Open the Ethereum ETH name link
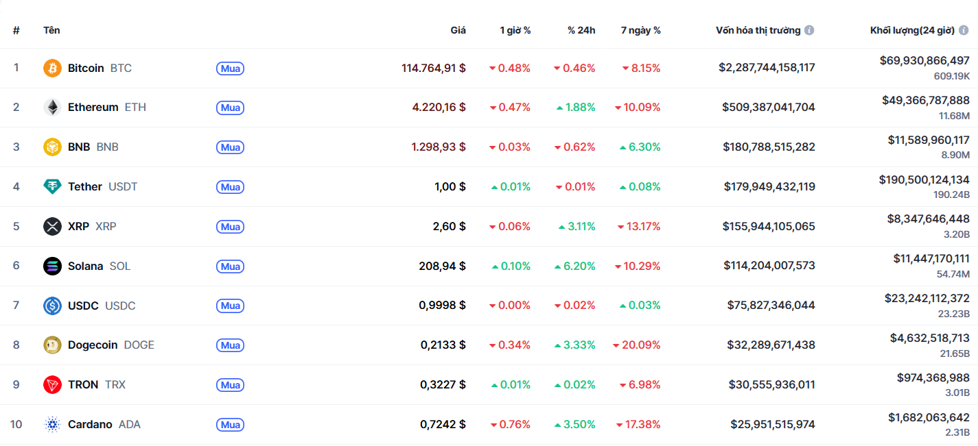 107,108
